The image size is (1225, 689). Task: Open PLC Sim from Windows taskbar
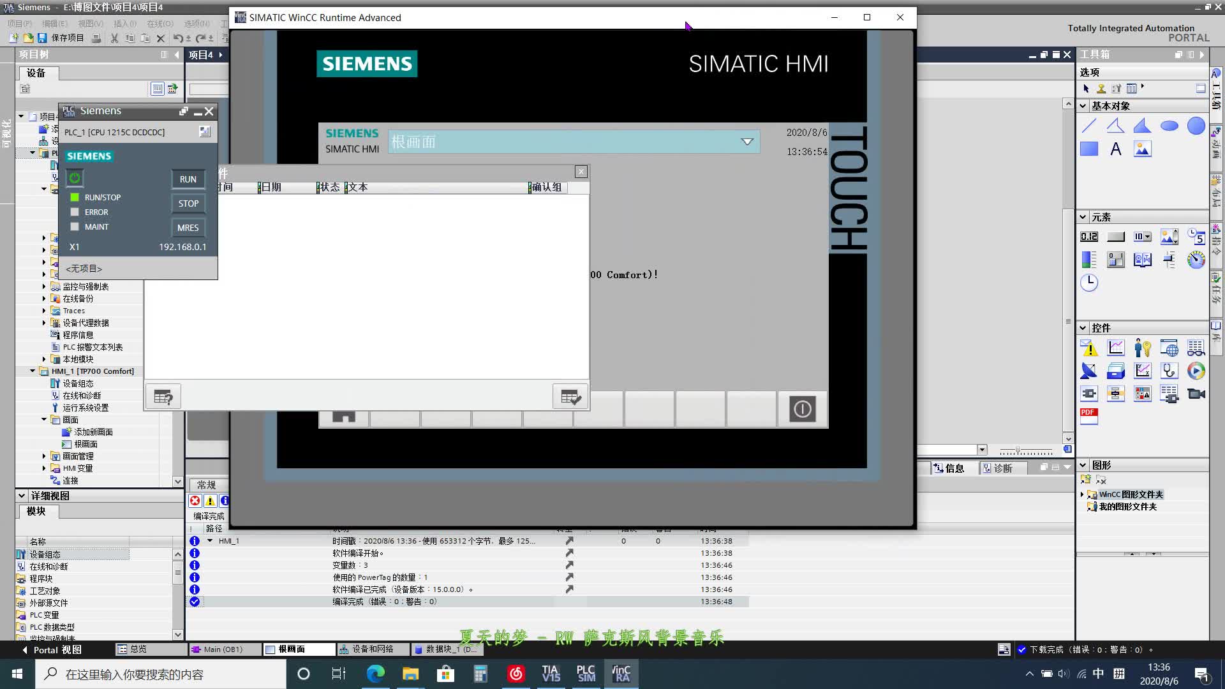click(x=586, y=674)
